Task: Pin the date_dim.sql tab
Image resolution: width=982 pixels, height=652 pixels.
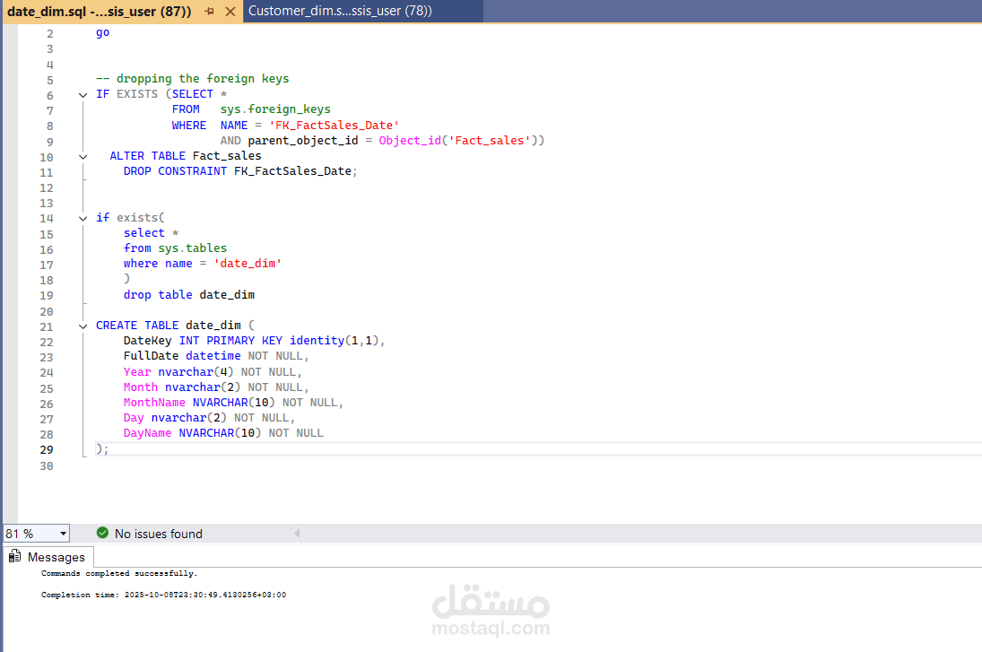Action: [209, 12]
